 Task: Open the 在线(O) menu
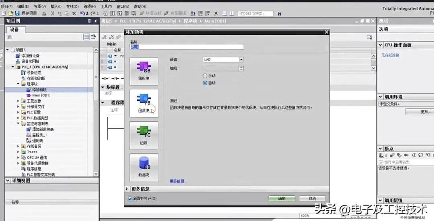(x=72, y=6)
